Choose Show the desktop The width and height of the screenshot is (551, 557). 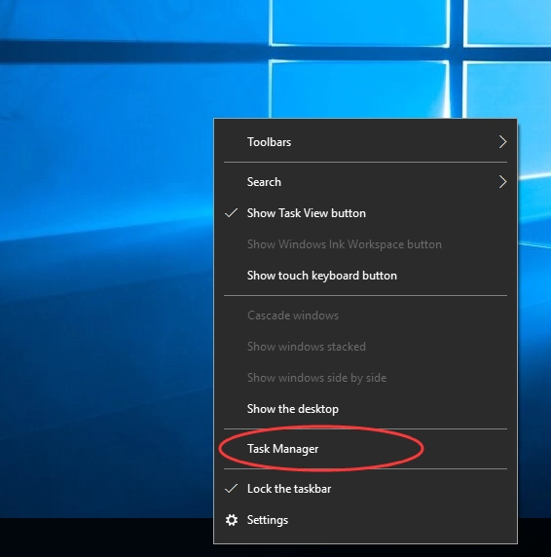click(365, 409)
